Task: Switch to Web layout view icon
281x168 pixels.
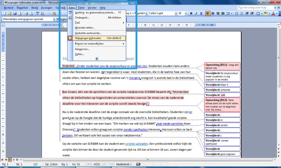Action: click(x=6, y=160)
